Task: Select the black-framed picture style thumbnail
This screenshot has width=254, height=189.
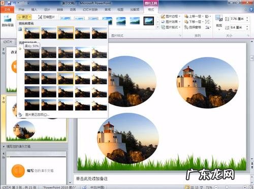Action: [x=149, y=21]
